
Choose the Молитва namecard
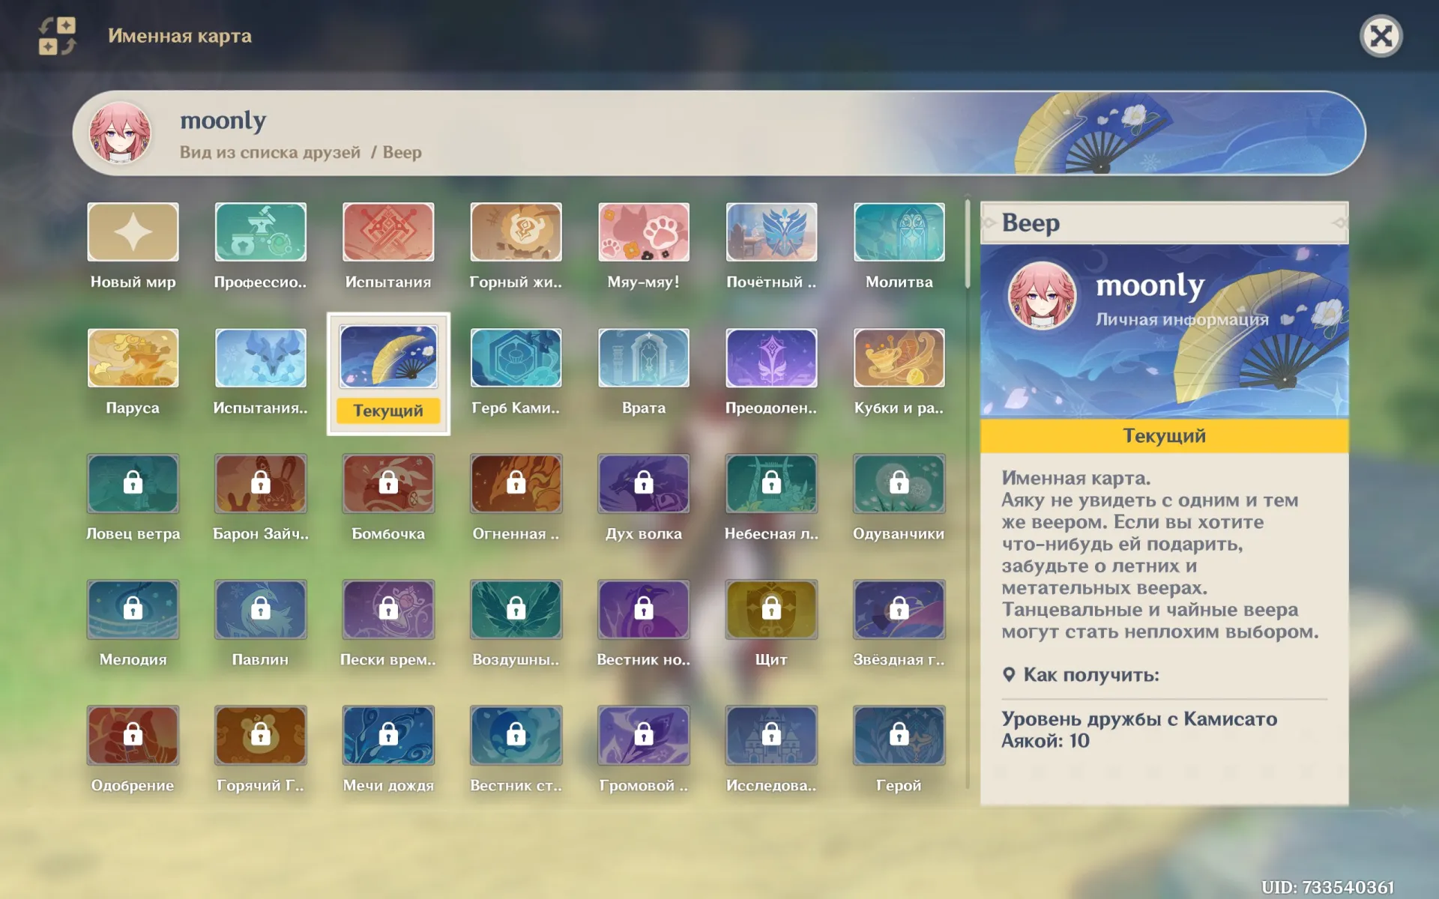(899, 232)
